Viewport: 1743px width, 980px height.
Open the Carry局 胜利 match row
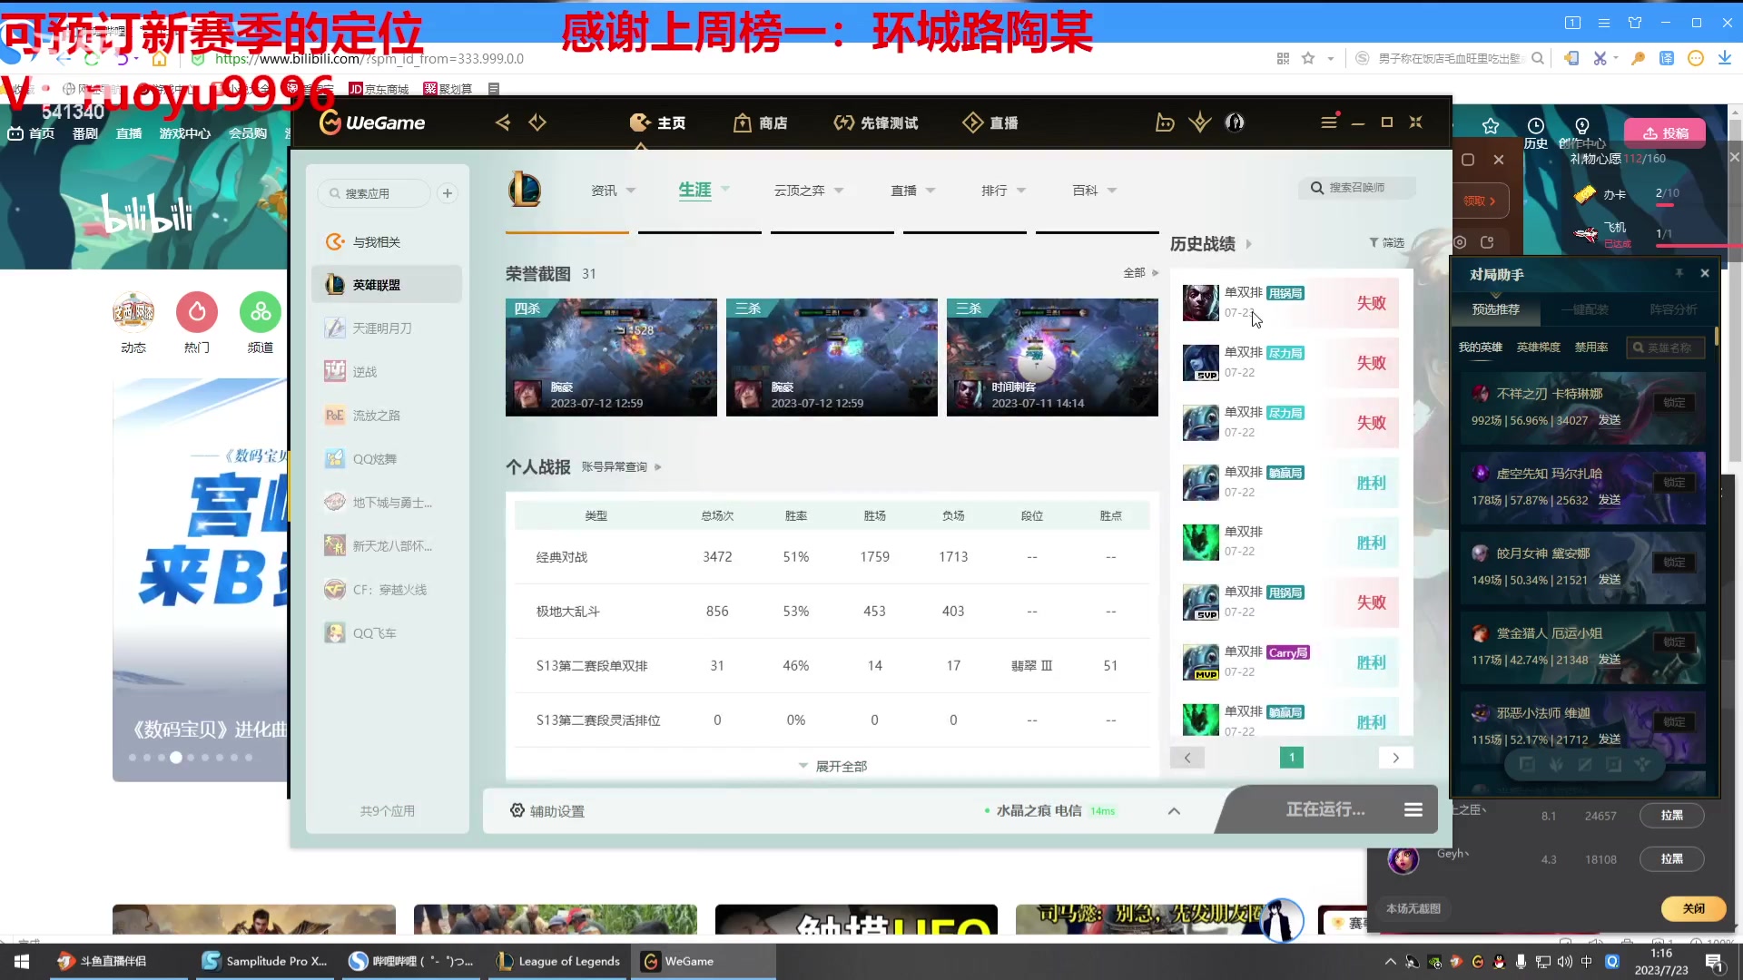[1288, 662]
